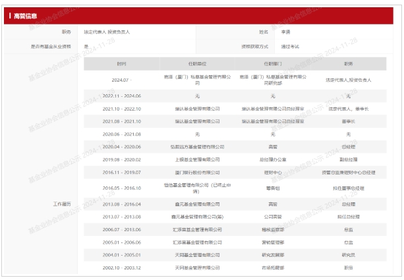Click 总监 position in the 2006.07 row
The height and width of the screenshot is (280, 404).
coord(349,229)
